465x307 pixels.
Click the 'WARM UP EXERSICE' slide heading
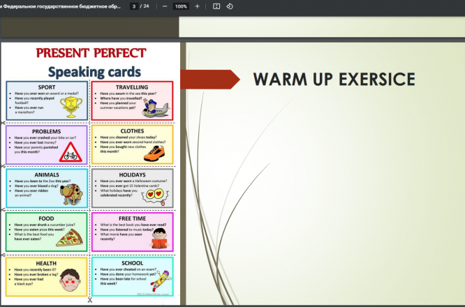(334, 79)
